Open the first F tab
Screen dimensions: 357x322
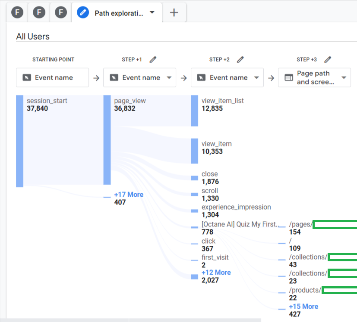point(17,12)
